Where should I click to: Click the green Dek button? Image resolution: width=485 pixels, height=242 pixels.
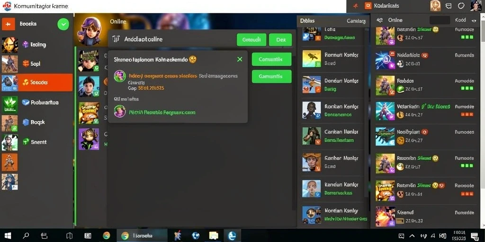(x=280, y=40)
